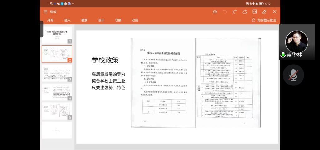The height and width of the screenshot is (150, 320).
Task: Open the 播放 tab
Action: (84, 20)
